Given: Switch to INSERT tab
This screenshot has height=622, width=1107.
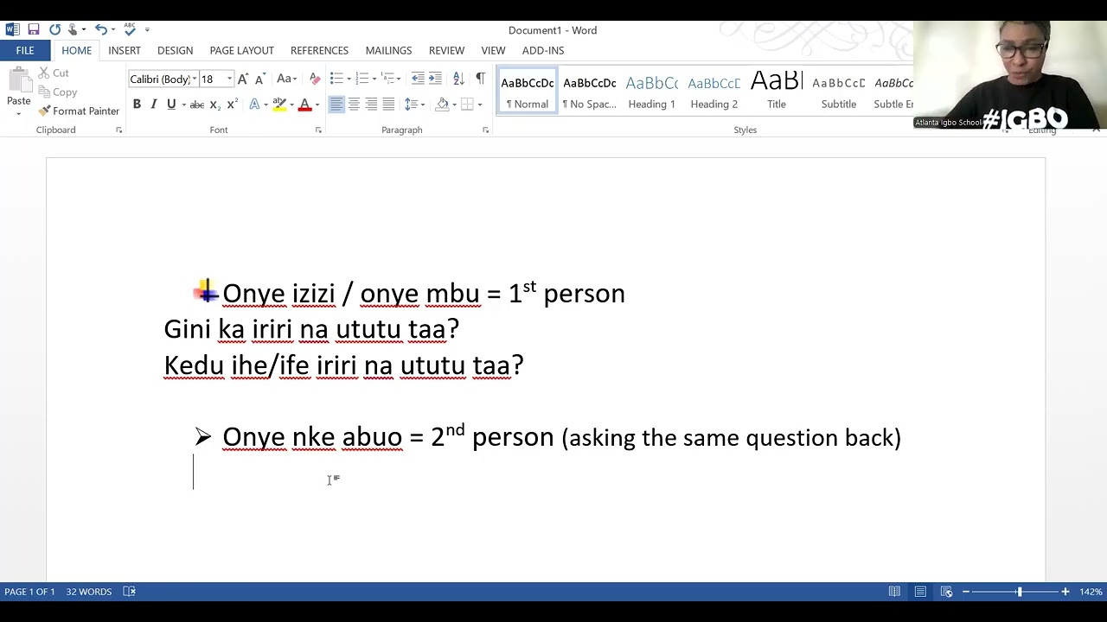Looking at the screenshot, I should [x=125, y=50].
